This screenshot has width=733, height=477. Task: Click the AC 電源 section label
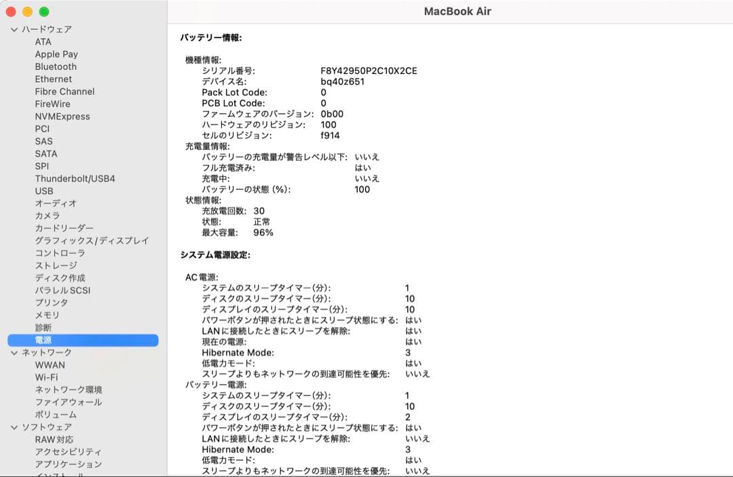(x=202, y=278)
